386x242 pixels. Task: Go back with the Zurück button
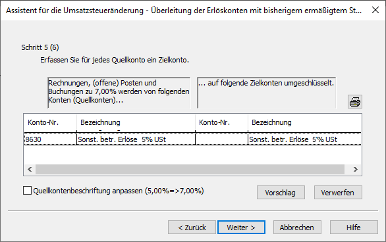(192, 228)
